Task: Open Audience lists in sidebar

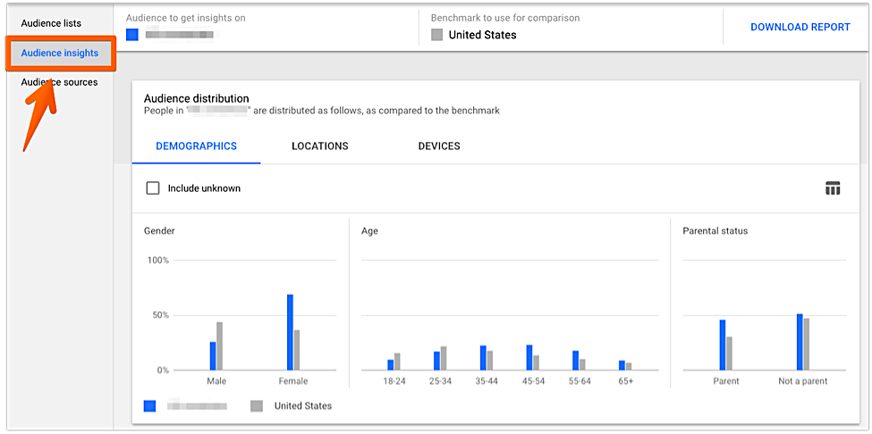Action: 51,23
